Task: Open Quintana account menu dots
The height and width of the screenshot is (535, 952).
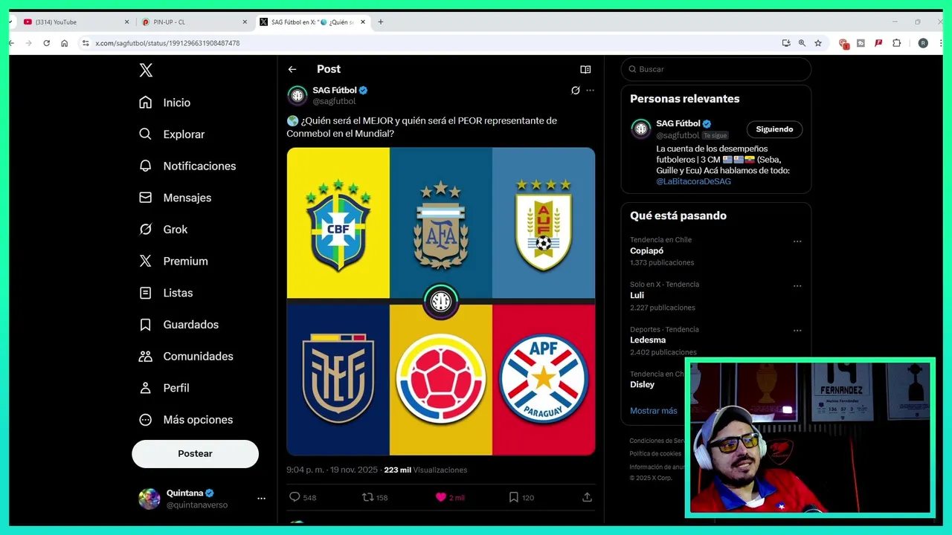Action: pos(261,499)
